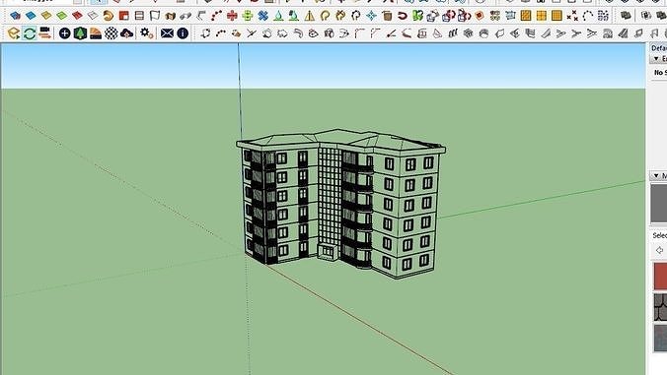Click the black-and-orange swap arrows icon

44,33
